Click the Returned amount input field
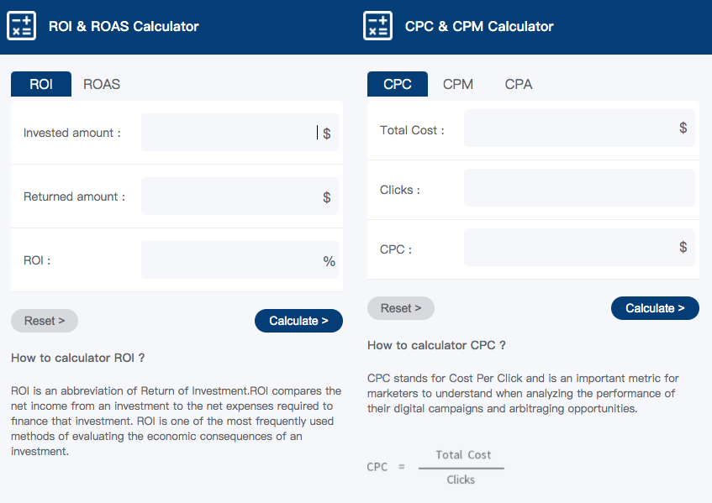This screenshot has width=712, height=503. [x=240, y=196]
